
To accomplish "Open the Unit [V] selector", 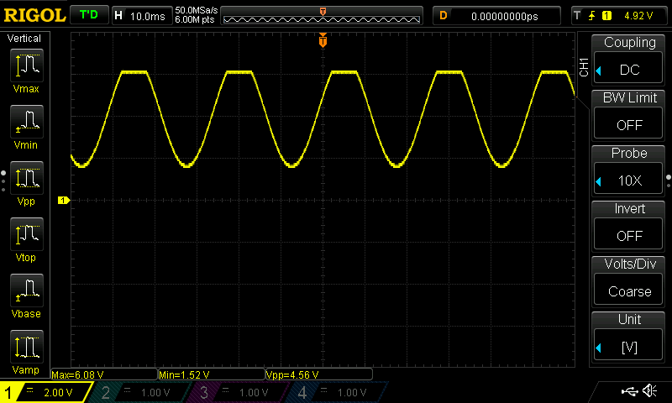I will tap(628, 347).
